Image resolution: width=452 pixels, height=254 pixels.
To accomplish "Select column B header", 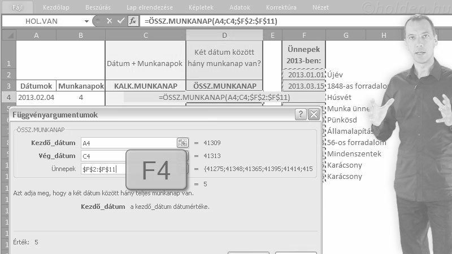I will (x=81, y=35).
